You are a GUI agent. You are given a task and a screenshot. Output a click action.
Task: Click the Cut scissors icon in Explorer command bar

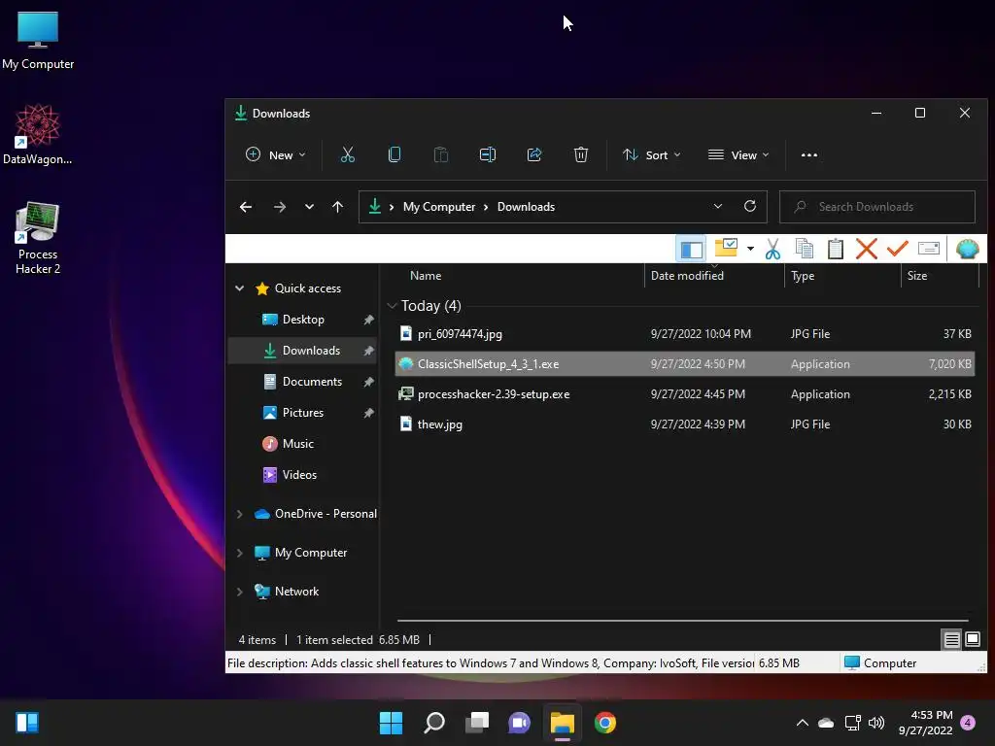[347, 154]
